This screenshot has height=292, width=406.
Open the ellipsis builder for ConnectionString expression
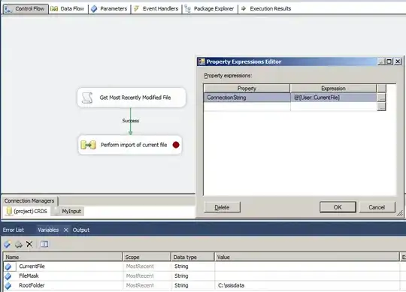point(381,98)
